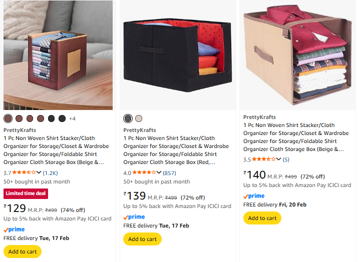Select the first brown color swatch
The height and width of the screenshot is (262, 358).
pyautogui.click(x=8, y=118)
